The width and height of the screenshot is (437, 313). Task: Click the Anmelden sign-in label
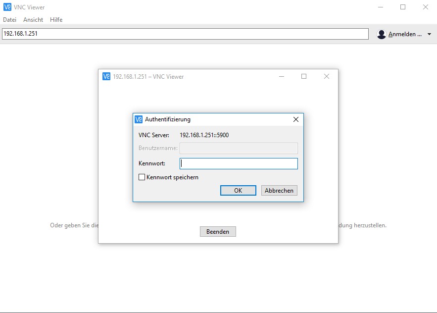tap(405, 34)
